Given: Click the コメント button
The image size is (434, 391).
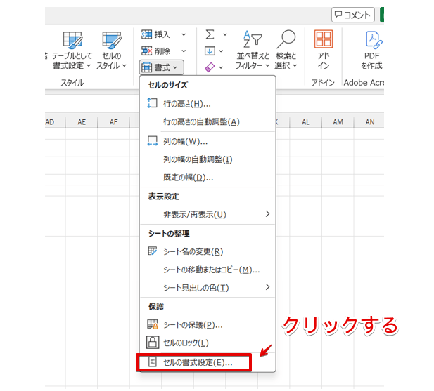Looking at the screenshot, I should pos(353,15).
